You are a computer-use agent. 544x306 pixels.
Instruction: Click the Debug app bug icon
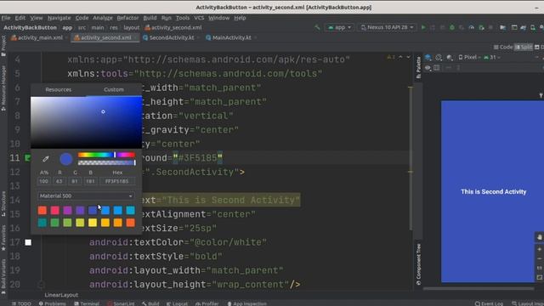pyautogui.click(x=452, y=27)
